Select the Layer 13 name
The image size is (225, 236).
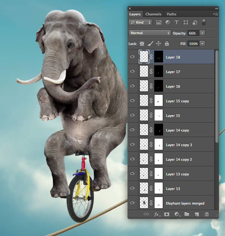pyautogui.click(x=173, y=188)
